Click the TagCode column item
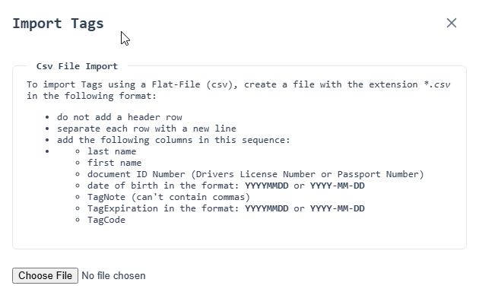Image resolution: width=479 pixels, height=292 pixels. [106, 220]
